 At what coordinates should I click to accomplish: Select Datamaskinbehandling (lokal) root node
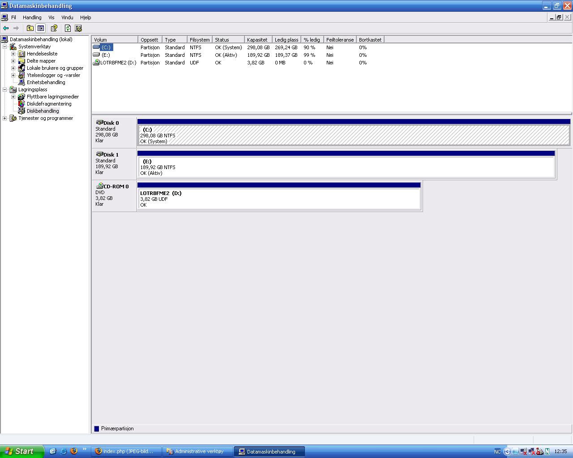click(41, 39)
